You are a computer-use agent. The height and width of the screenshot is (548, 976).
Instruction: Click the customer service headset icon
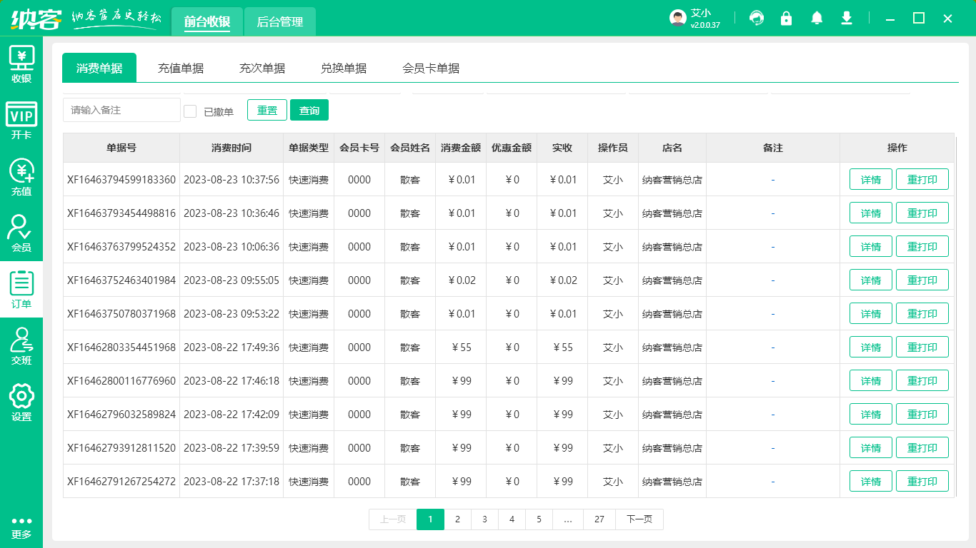[756, 18]
